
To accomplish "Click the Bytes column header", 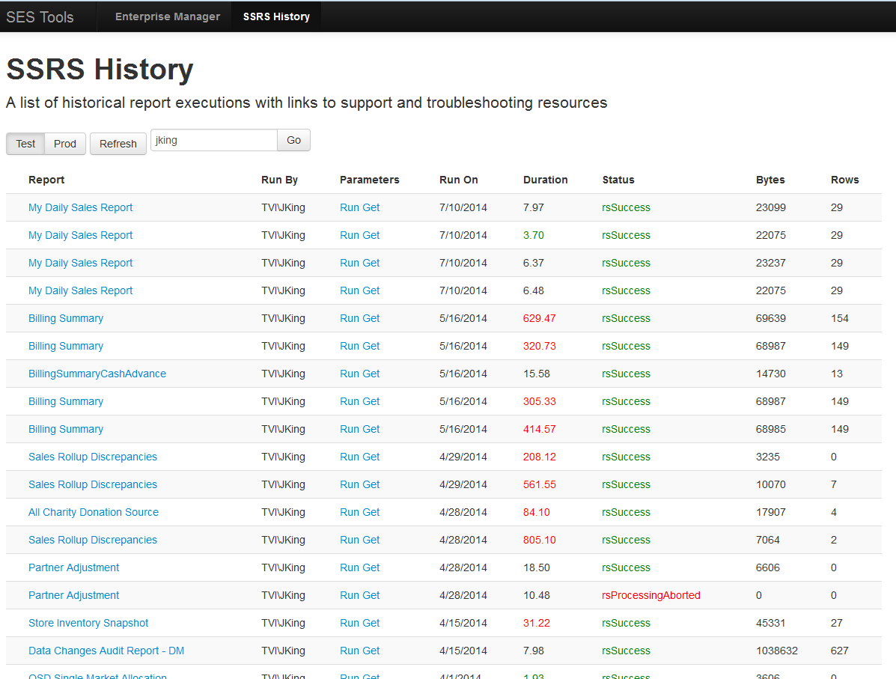I will (770, 180).
